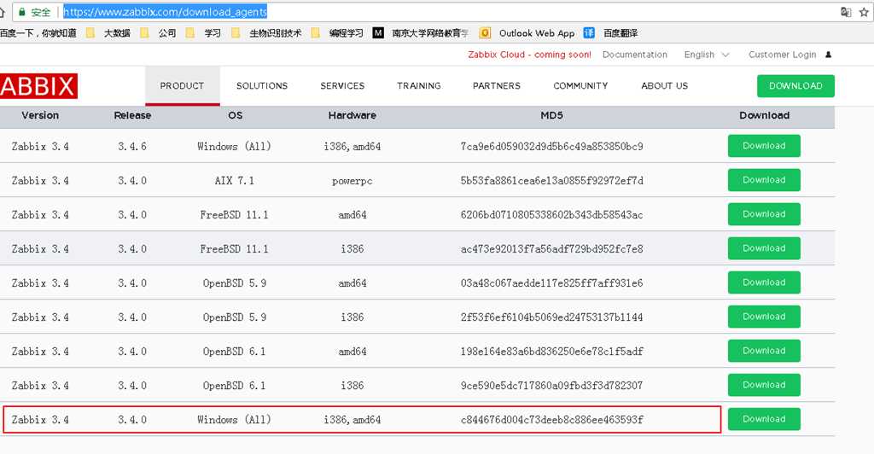Open 百度一下，你就知道 bookmark
Viewport: 874px width, 454px height.
tap(38, 33)
